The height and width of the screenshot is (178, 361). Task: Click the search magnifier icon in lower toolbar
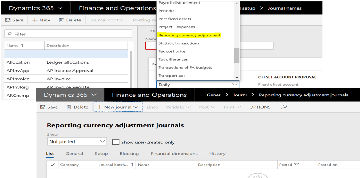tap(284, 107)
